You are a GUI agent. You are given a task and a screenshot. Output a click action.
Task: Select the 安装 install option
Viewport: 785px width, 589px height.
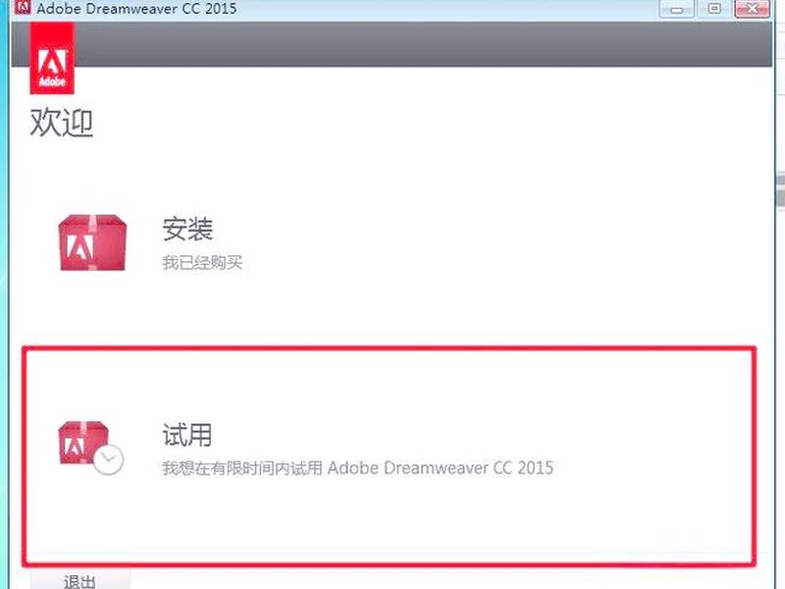[x=187, y=229]
